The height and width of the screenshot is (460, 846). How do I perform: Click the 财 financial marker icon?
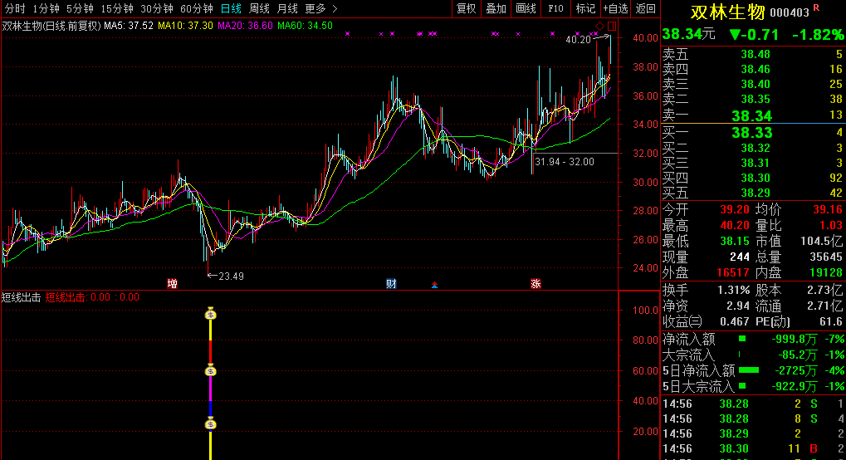(391, 284)
